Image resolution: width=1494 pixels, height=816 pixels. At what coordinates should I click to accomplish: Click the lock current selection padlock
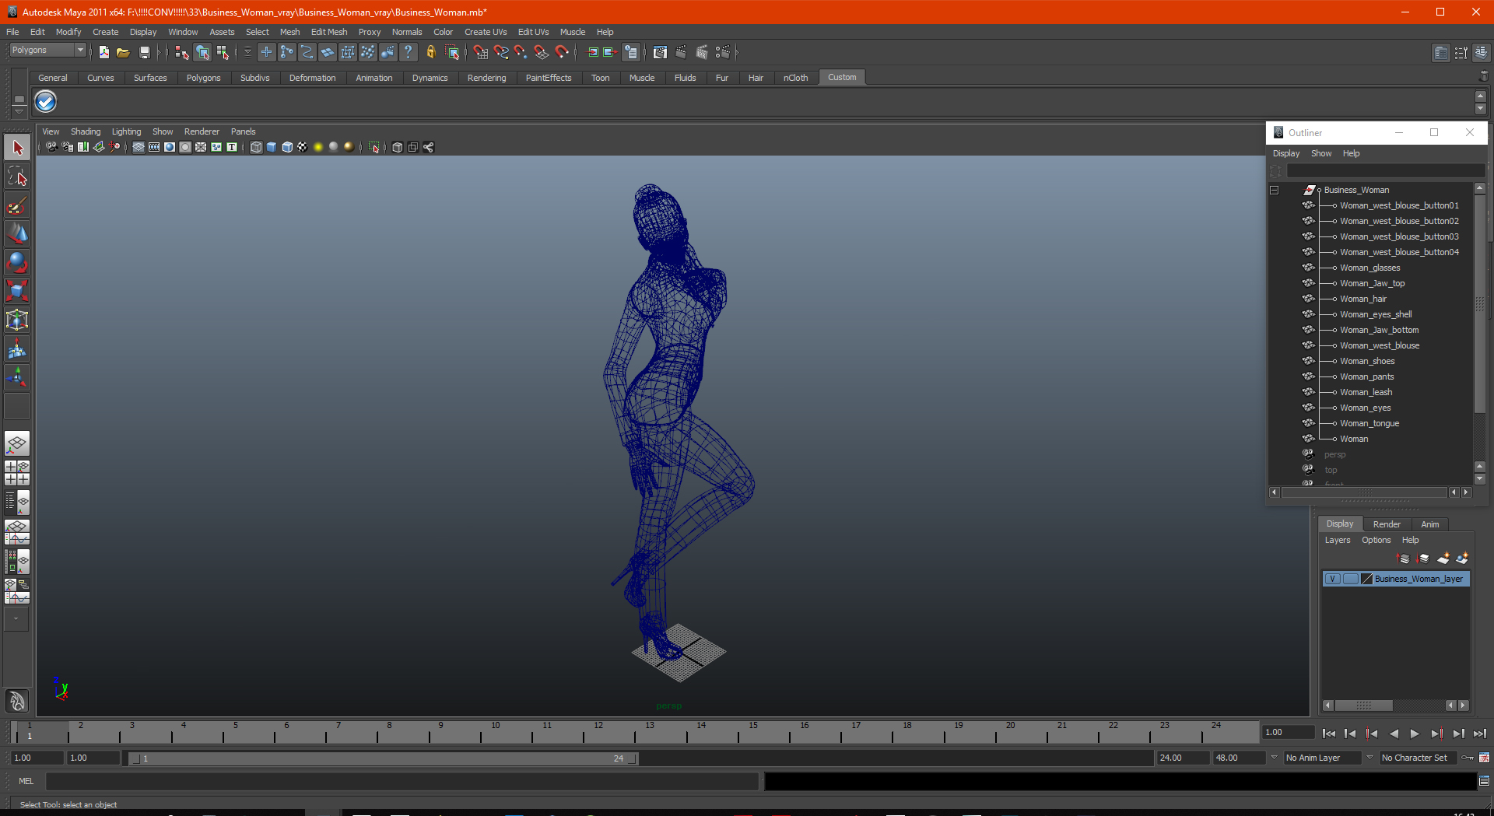pyautogui.click(x=430, y=52)
